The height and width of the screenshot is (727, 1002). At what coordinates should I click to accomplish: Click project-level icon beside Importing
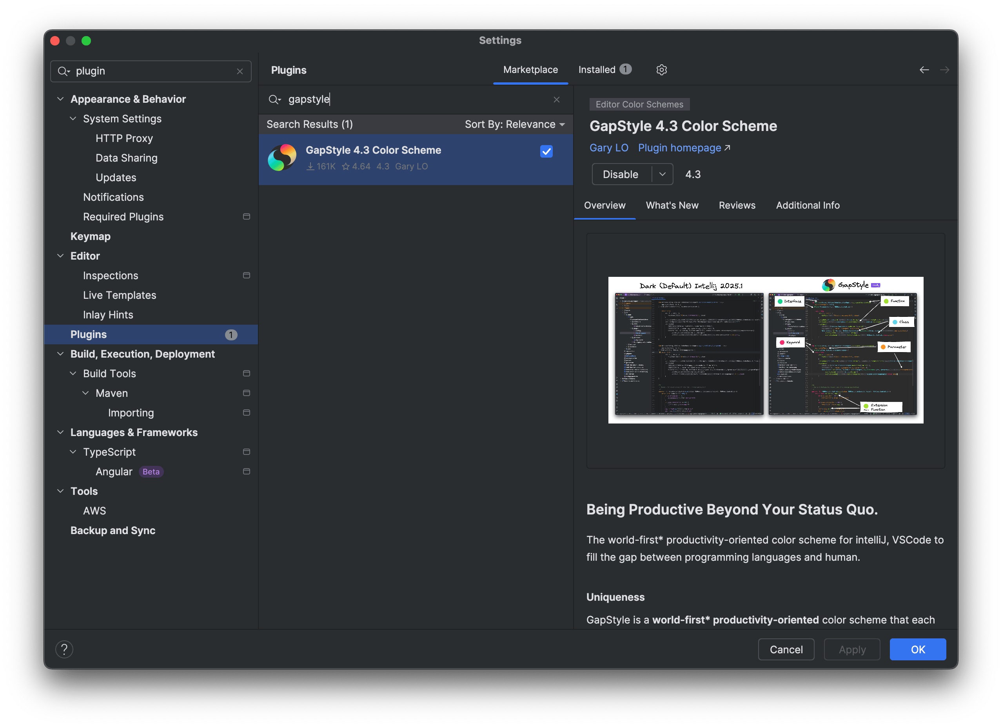pyautogui.click(x=247, y=413)
